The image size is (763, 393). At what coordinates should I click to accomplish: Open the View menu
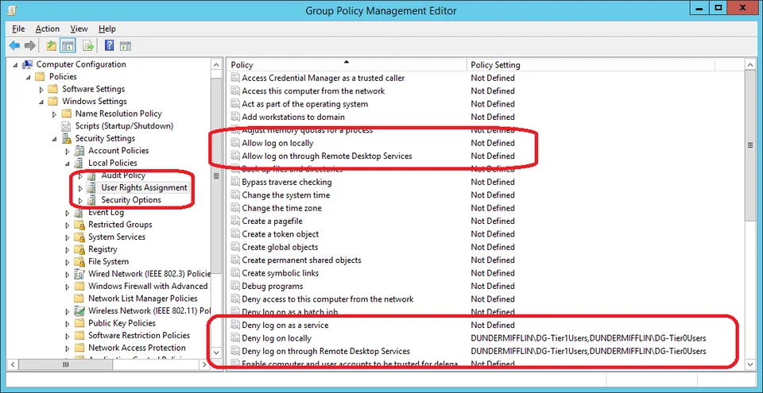79,29
